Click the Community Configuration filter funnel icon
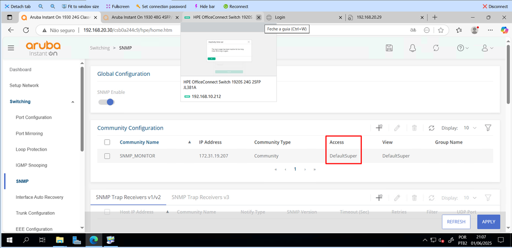512x248 pixels. 488,128
